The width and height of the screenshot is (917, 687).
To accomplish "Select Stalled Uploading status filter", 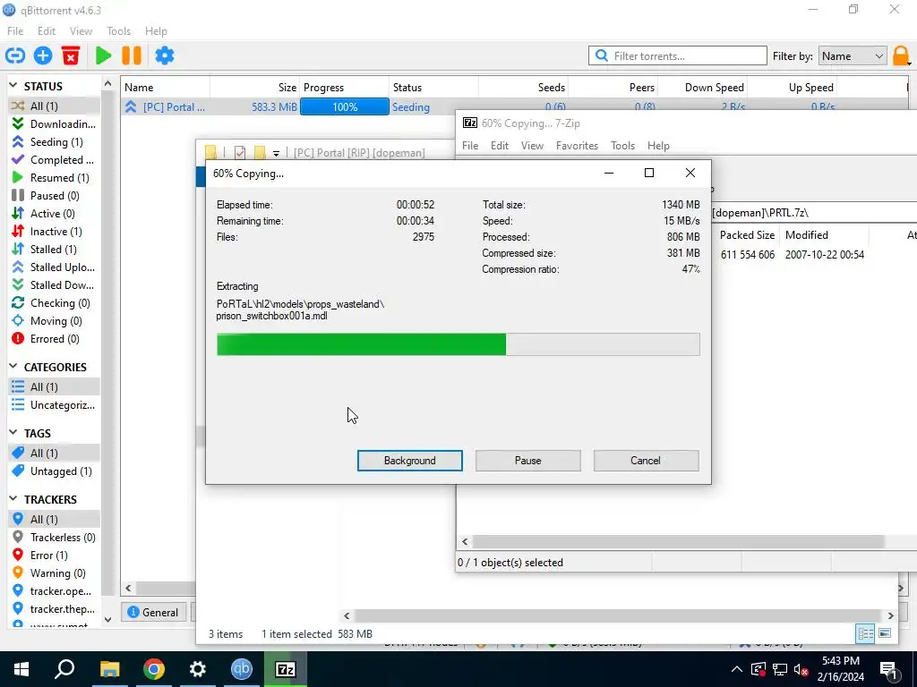I will click(x=54, y=267).
